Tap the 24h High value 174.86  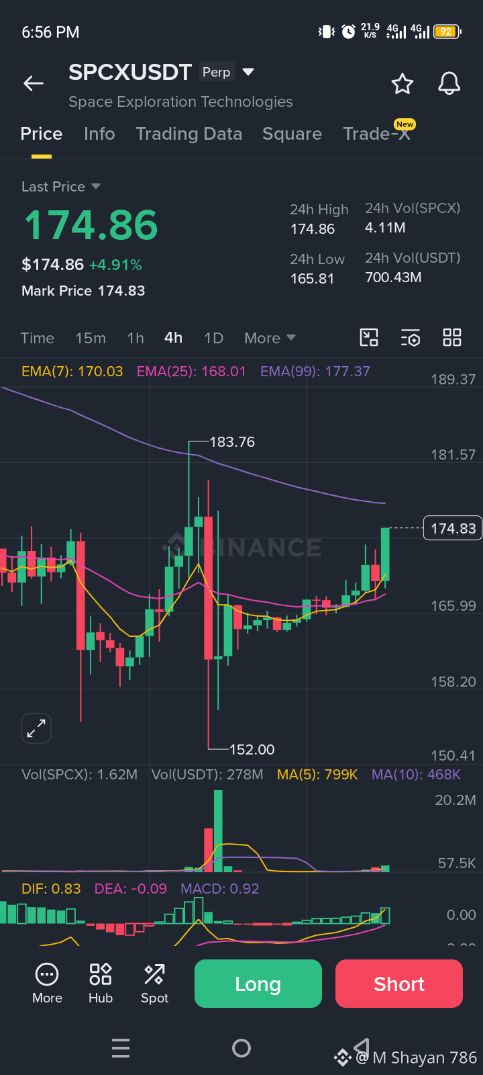pyautogui.click(x=312, y=229)
